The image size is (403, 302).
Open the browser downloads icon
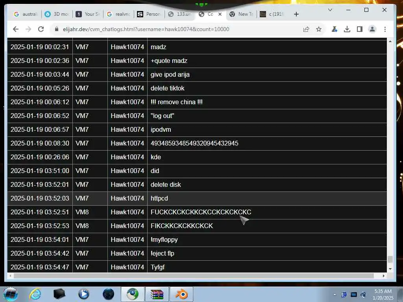point(347,29)
